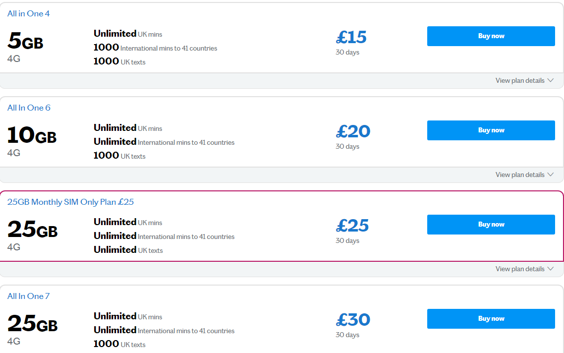The height and width of the screenshot is (353, 564).
Task: Select the £20 price text
Action: (353, 131)
